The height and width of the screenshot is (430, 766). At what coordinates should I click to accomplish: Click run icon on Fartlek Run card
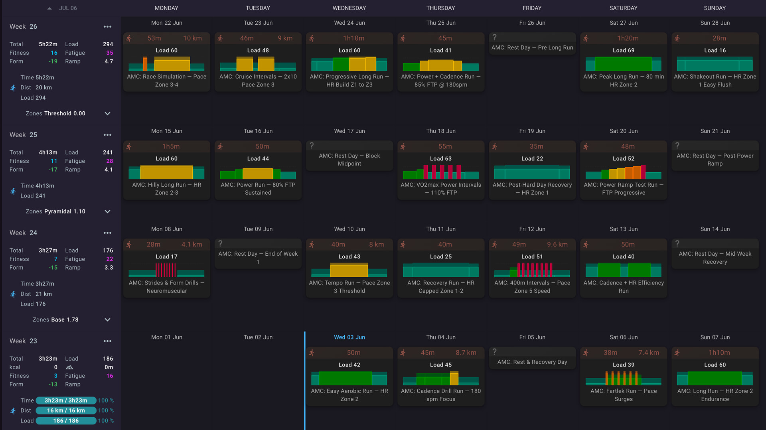pyautogui.click(x=586, y=353)
